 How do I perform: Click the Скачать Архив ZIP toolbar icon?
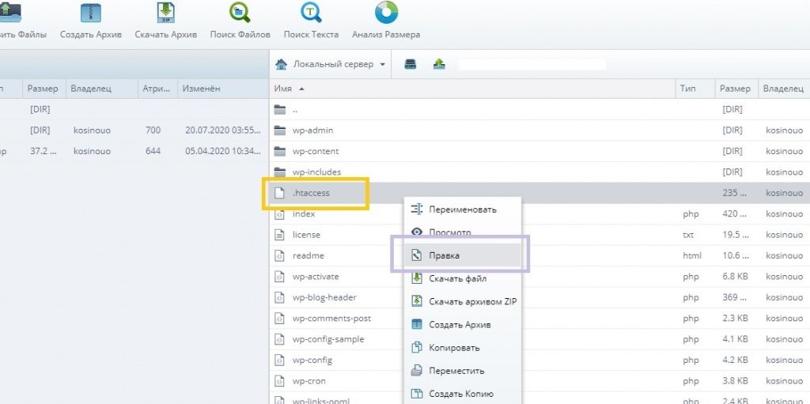pos(166,14)
